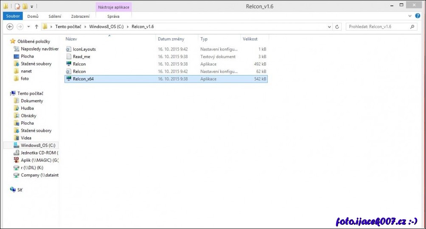Screen dimensions: 426x229
Task: Click Tento počítač in address breadcrumb
Action: tap(70, 27)
